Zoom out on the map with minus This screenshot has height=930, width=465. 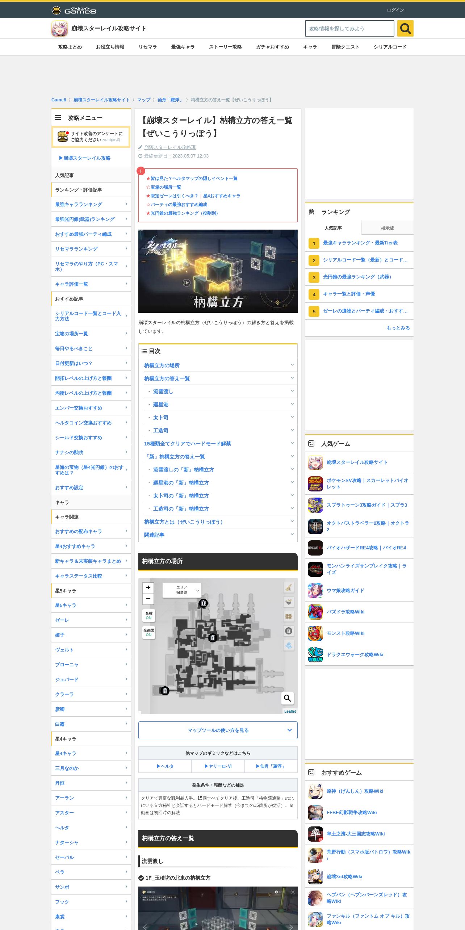coord(148,599)
